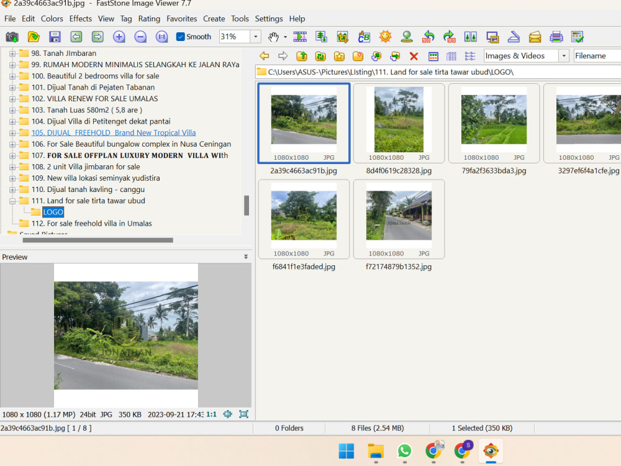Screen dimensions: 621x466
Task: Go to next image using the right arrow
Action: [x=97, y=37]
